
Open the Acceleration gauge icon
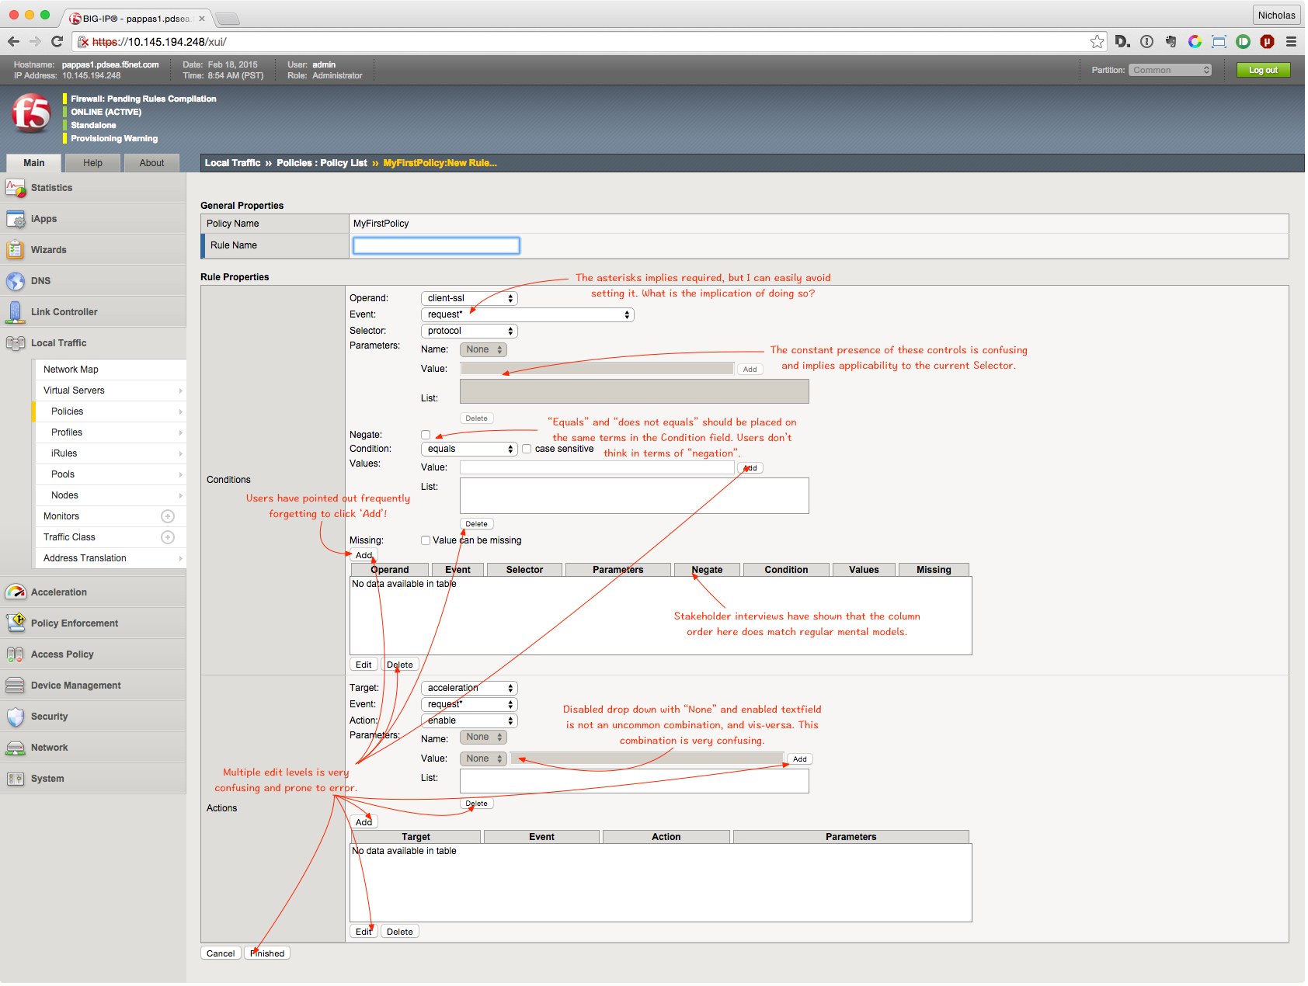(16, 592)
